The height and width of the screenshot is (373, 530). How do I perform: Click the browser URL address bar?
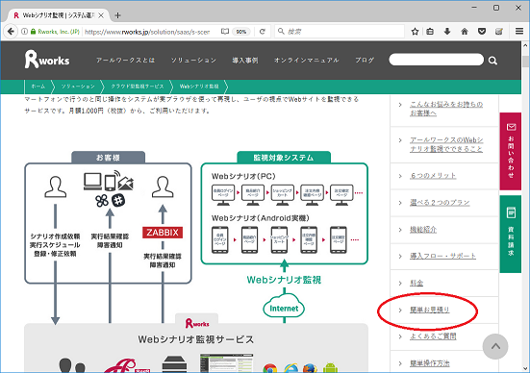[x=147, y=32]
